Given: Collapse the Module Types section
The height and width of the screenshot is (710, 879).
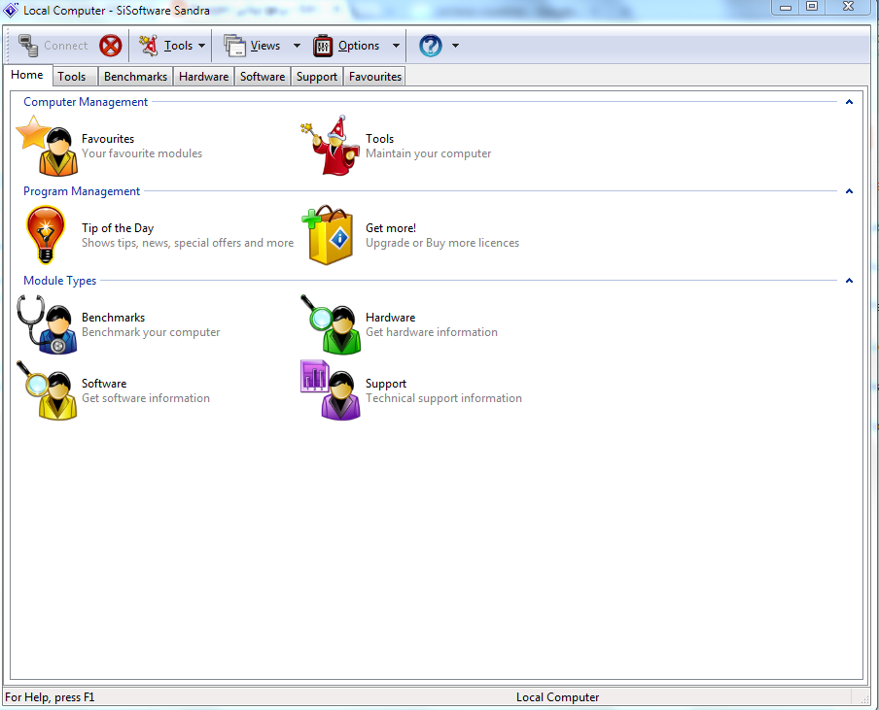Looking at the screenshot, I should coord(849,281).
